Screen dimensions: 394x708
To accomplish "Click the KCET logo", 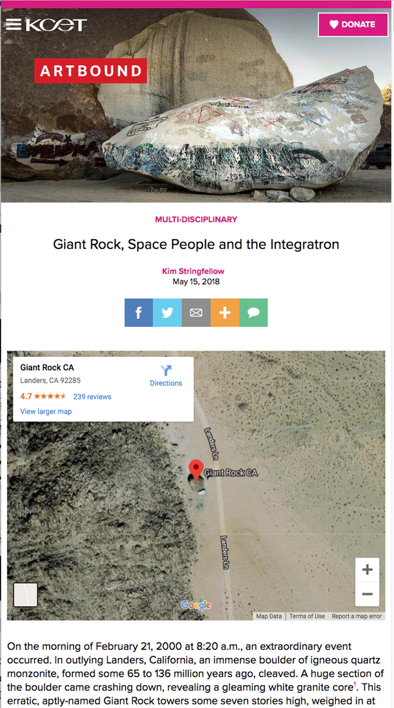I will (x=56, y=25).
